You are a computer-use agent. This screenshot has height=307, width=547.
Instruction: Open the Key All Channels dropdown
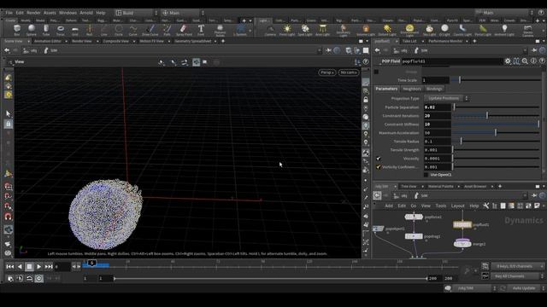coord(518,276)
